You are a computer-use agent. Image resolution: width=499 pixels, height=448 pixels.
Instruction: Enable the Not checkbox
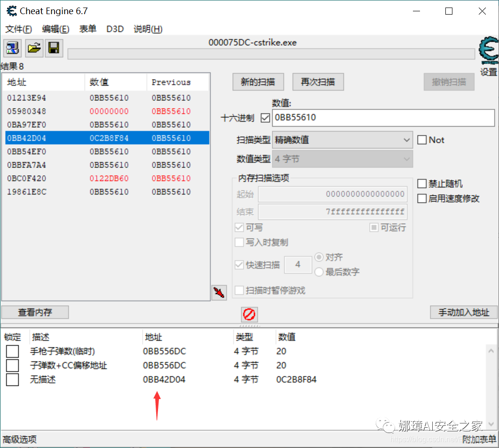(x=422, y=139)
